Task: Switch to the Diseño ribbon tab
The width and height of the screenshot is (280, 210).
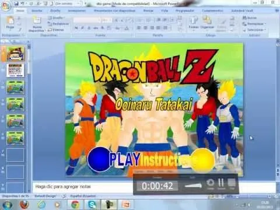Action: (55, 10)
